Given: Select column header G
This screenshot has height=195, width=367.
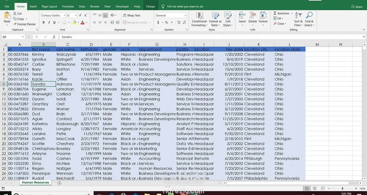Looking at the screenshot, I should point(157,45).
